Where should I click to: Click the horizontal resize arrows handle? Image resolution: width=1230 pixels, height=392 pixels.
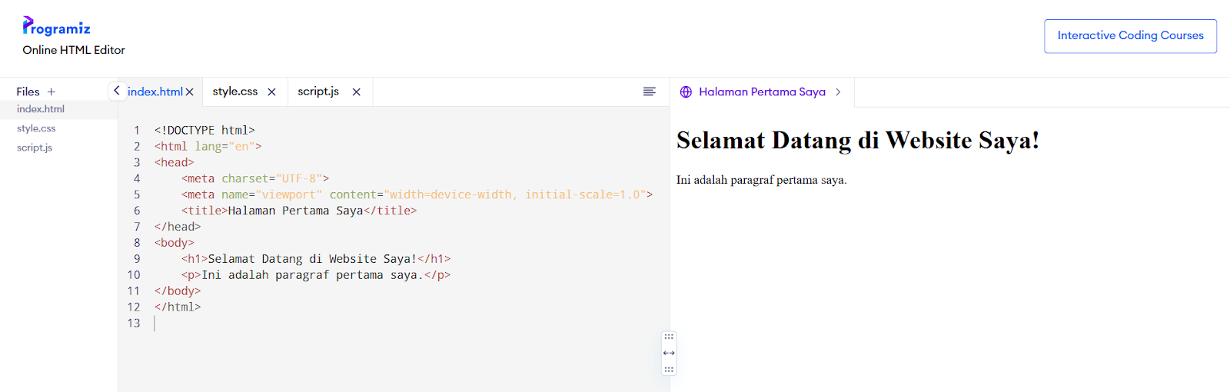click(669, 353)
